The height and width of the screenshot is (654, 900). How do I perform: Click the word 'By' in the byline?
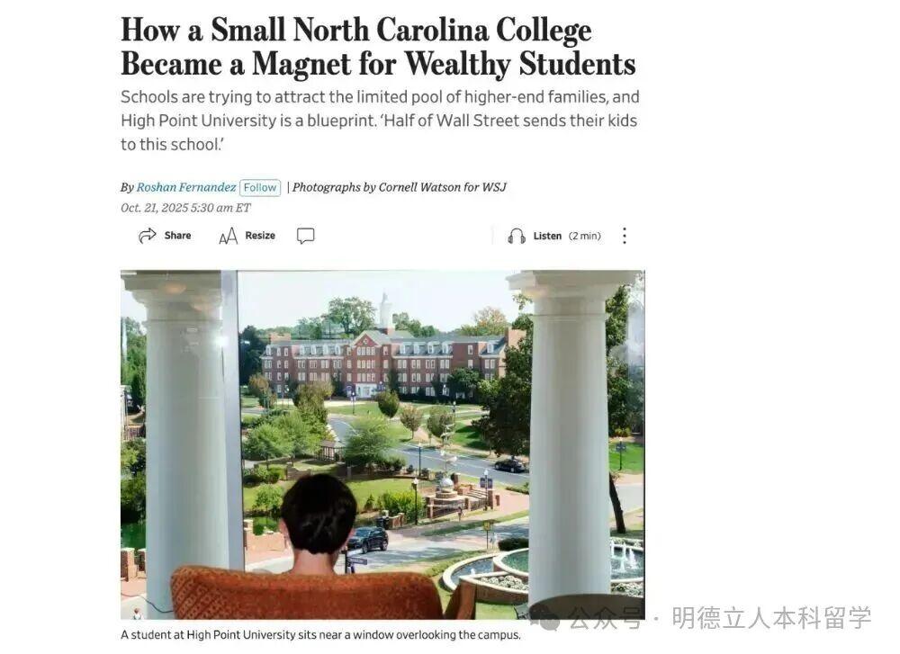(127, 188)
